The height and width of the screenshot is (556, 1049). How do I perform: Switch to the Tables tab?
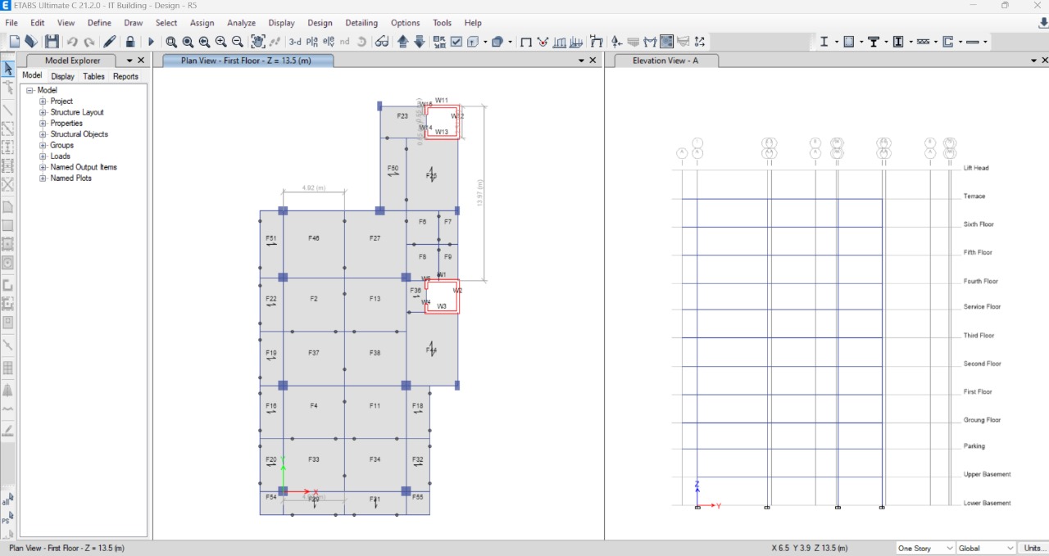(x=93, y=76)
